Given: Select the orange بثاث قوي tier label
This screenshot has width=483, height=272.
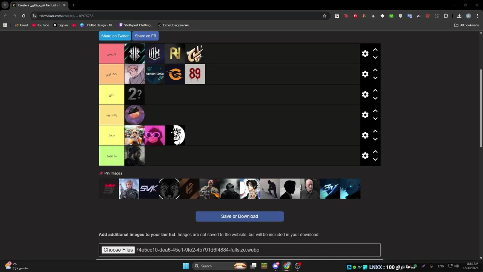Looking at the screenshot, I should click(x=112, y=74).
